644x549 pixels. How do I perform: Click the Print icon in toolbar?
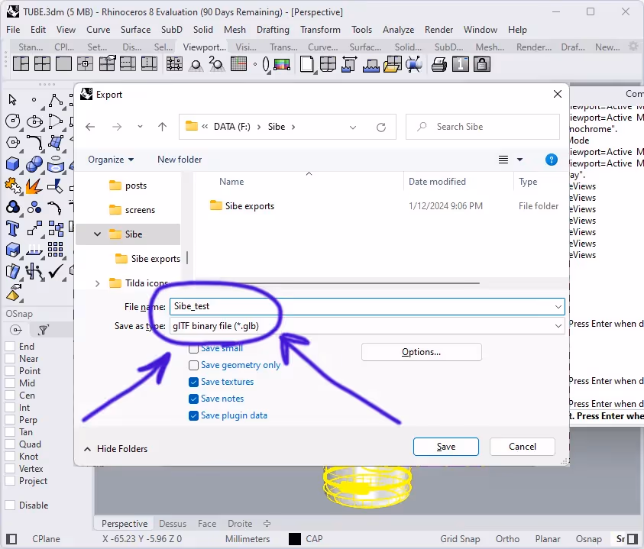pos(439,64)
